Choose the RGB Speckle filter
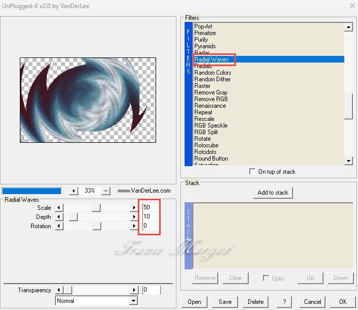Image resolution: width=358 pixels, height=310 pixels. (x=211, y=126)
